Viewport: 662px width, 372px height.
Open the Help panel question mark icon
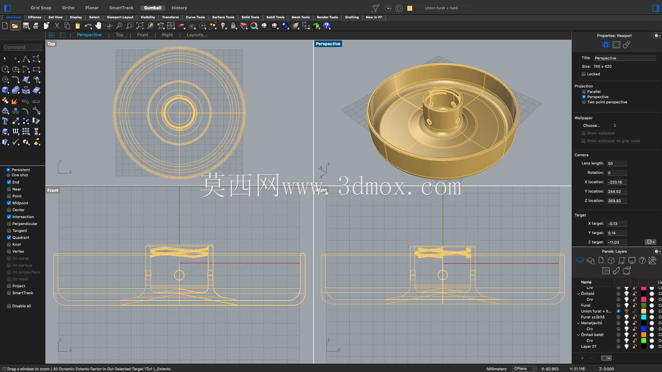642,260
